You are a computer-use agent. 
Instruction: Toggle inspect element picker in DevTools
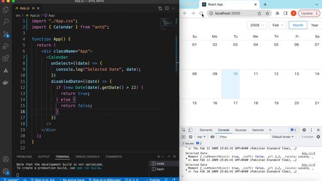click(184, 130)
